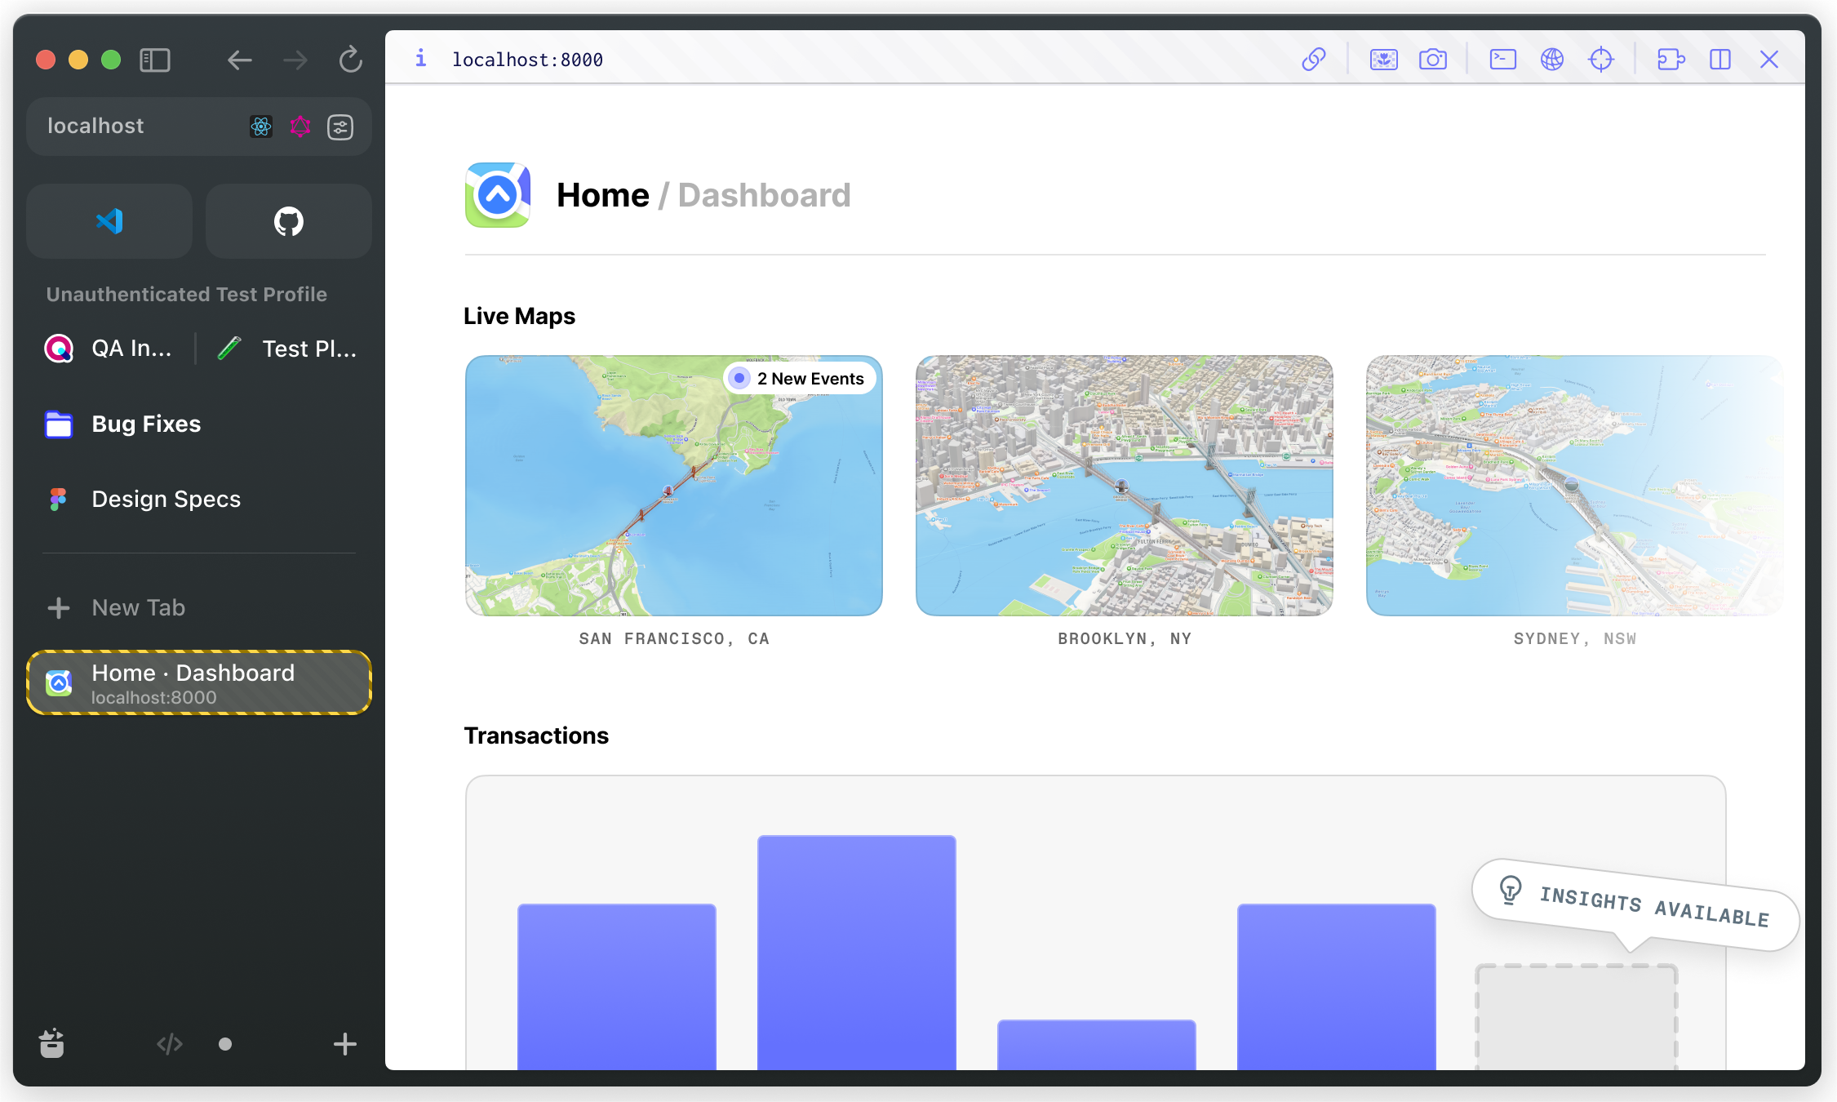
Task: Open the extensions puzzle icon
Action: pos(1671,60)
